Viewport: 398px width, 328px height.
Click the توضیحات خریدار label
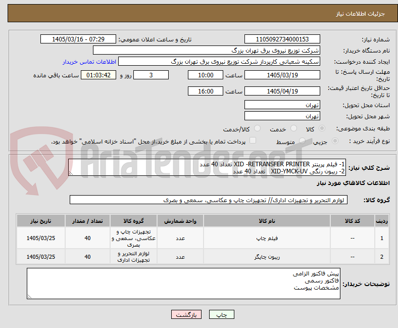[x=366, y=284]
